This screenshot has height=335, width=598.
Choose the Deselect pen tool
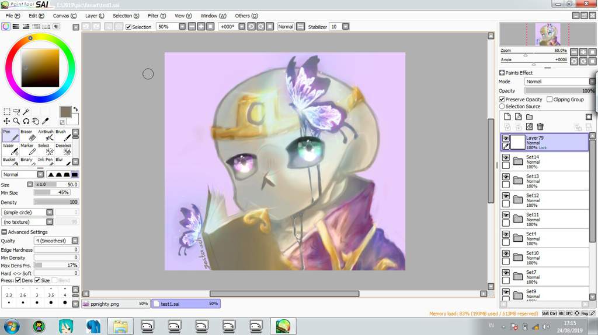(x=63, y=149)
